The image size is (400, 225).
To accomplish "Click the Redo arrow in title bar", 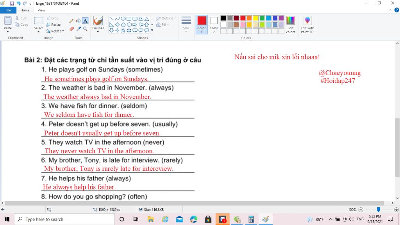I will tap(25, 3).
